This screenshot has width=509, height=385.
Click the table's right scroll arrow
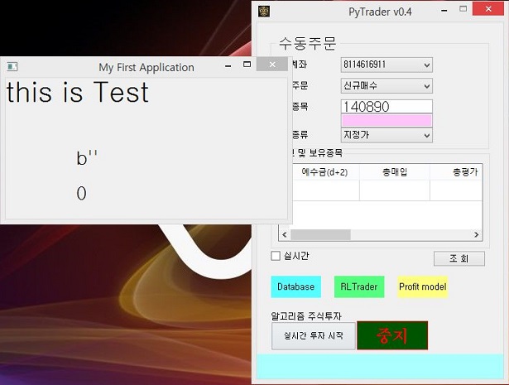point(476,234)
